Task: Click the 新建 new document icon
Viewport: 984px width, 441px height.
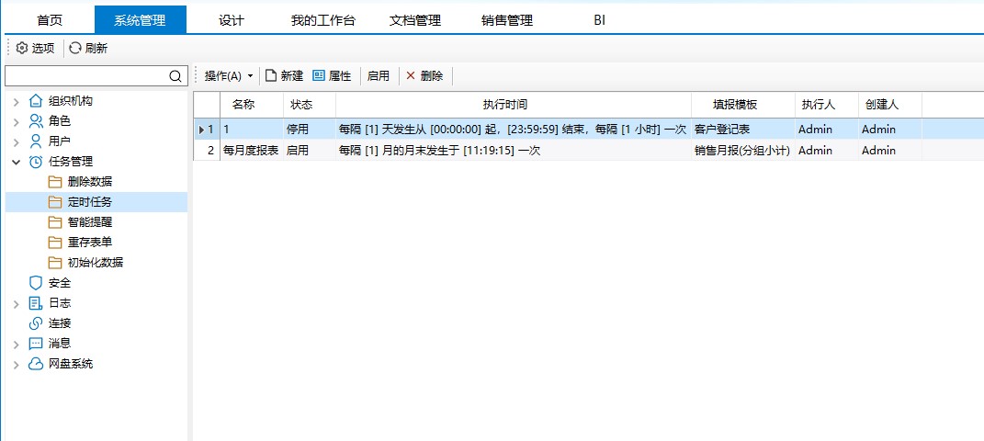Action: point(271,76)
